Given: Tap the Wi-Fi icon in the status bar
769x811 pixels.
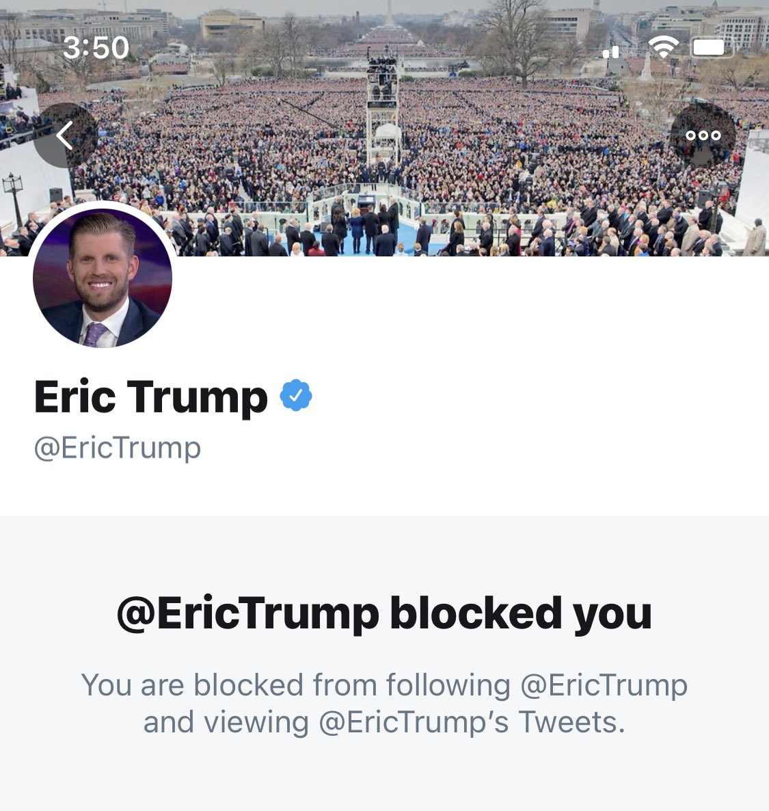Looking at the screenshot, I should (x=664, y=48).
